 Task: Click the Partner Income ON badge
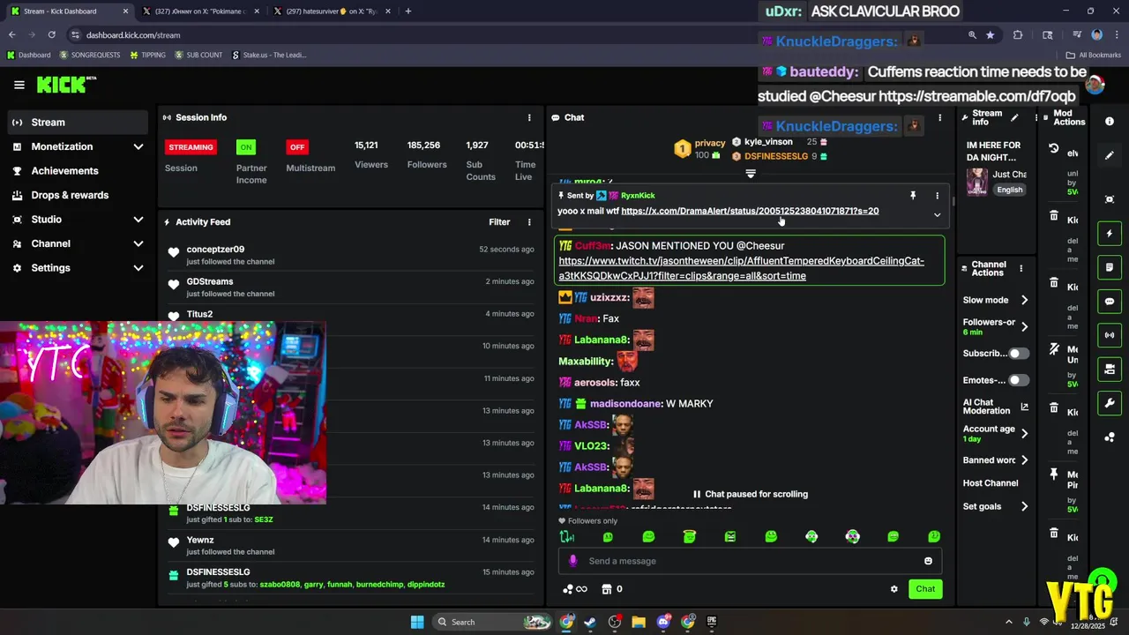point(246,147)
